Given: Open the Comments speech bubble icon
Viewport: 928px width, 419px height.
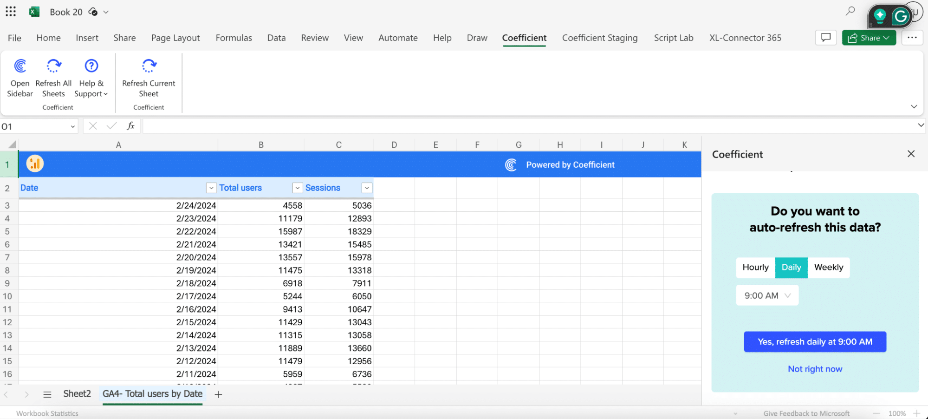Looking at the screenshot, I should [x=826, y=38].
